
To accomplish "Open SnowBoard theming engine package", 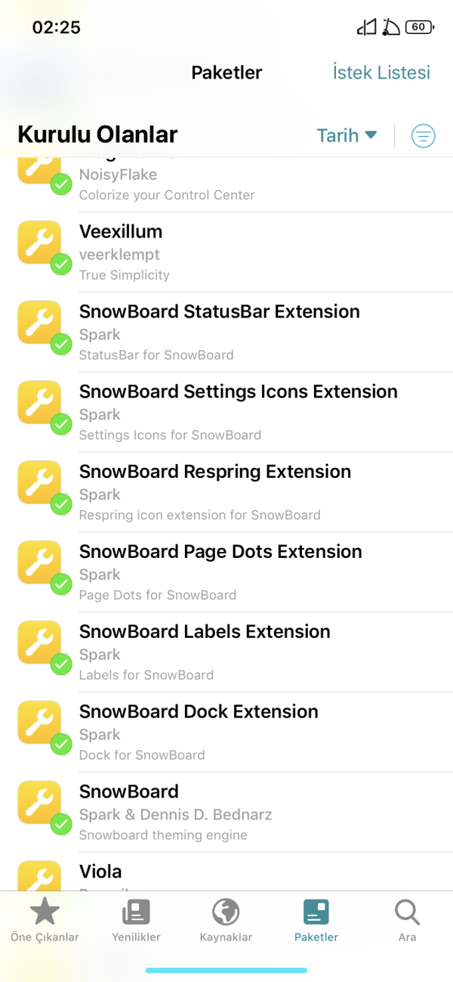I will click(226, 812).
